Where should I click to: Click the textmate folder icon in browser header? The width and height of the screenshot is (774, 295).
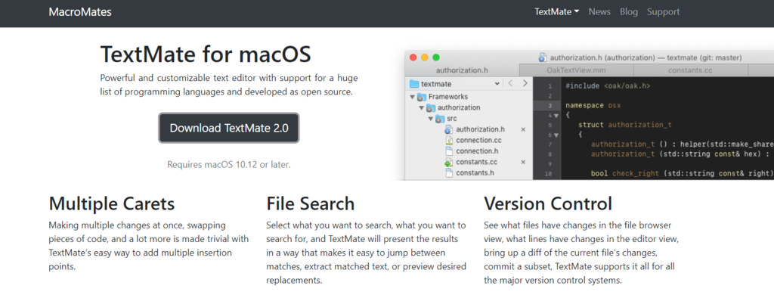[413, 84]
